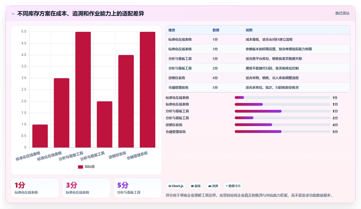Image resolution: width=361 pixels, height=209 pixels.
Task: Click the 分析与看板工具 chart bar reaching 5.0
Action: 83,90
